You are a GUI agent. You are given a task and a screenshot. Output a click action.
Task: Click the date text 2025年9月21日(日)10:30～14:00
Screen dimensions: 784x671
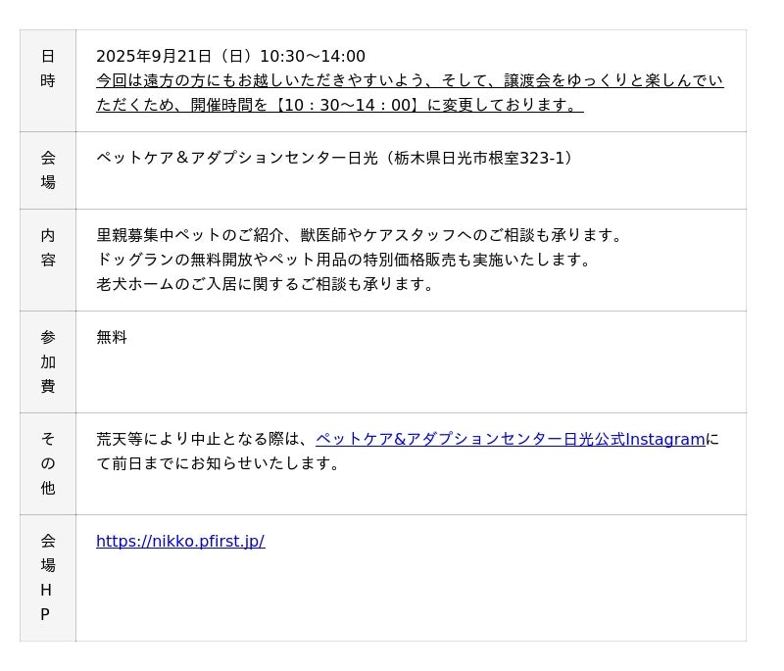click(x=230, y=57)
